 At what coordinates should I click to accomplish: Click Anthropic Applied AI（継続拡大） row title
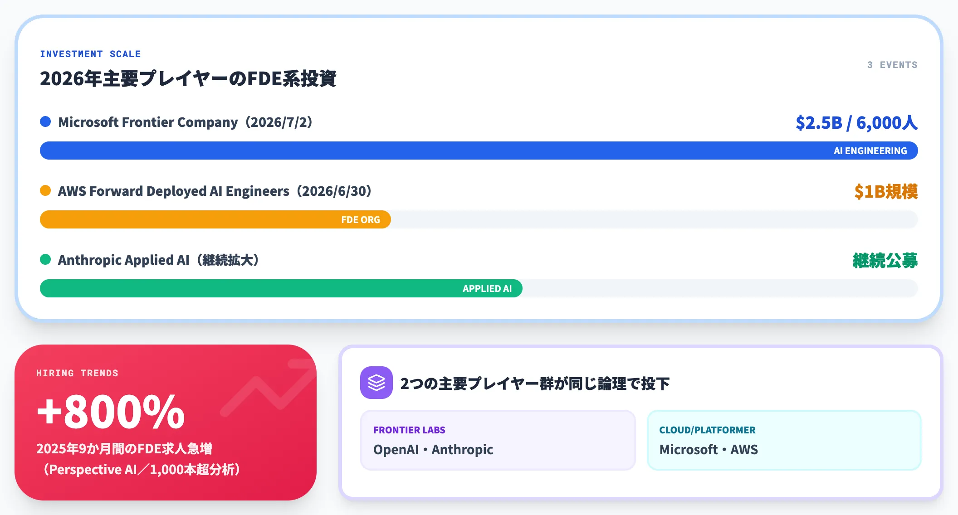(x=159, y=260)
